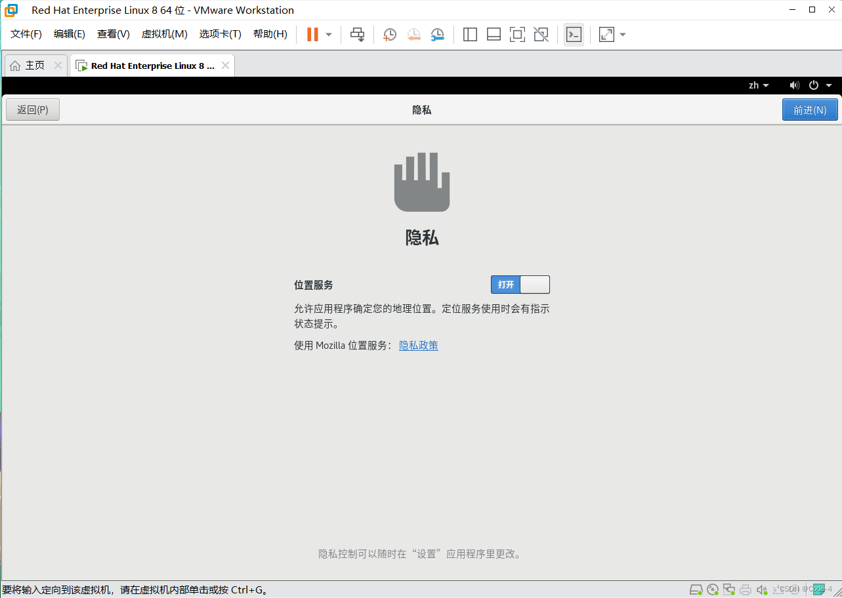Click the sound card status icon
The height and width of the screenshot is (598, 842).
[761, 589]
